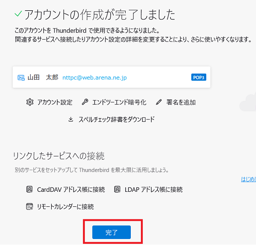Click LDAP アドレス帳に接続 label
Image resolution: width=256 pixels, height=246 pixels.
(154, 190)
